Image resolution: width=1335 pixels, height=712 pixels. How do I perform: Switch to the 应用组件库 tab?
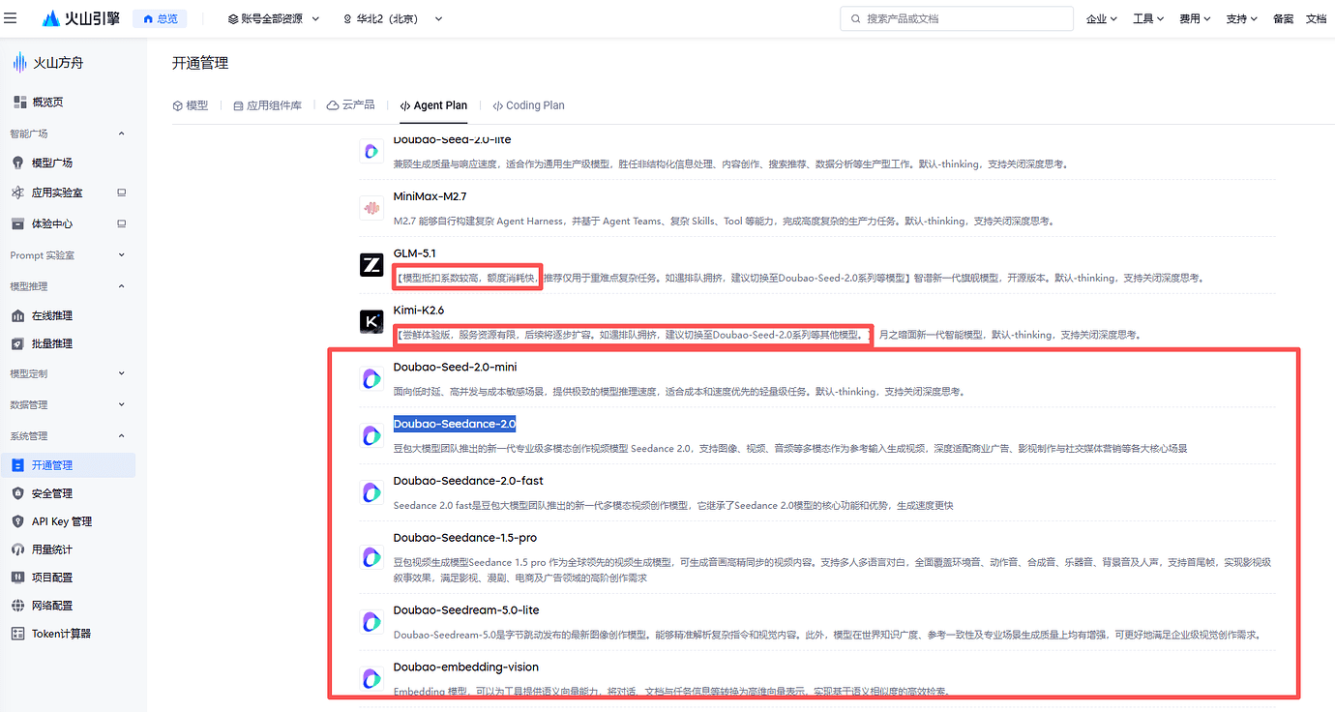(x=268, y=105)
